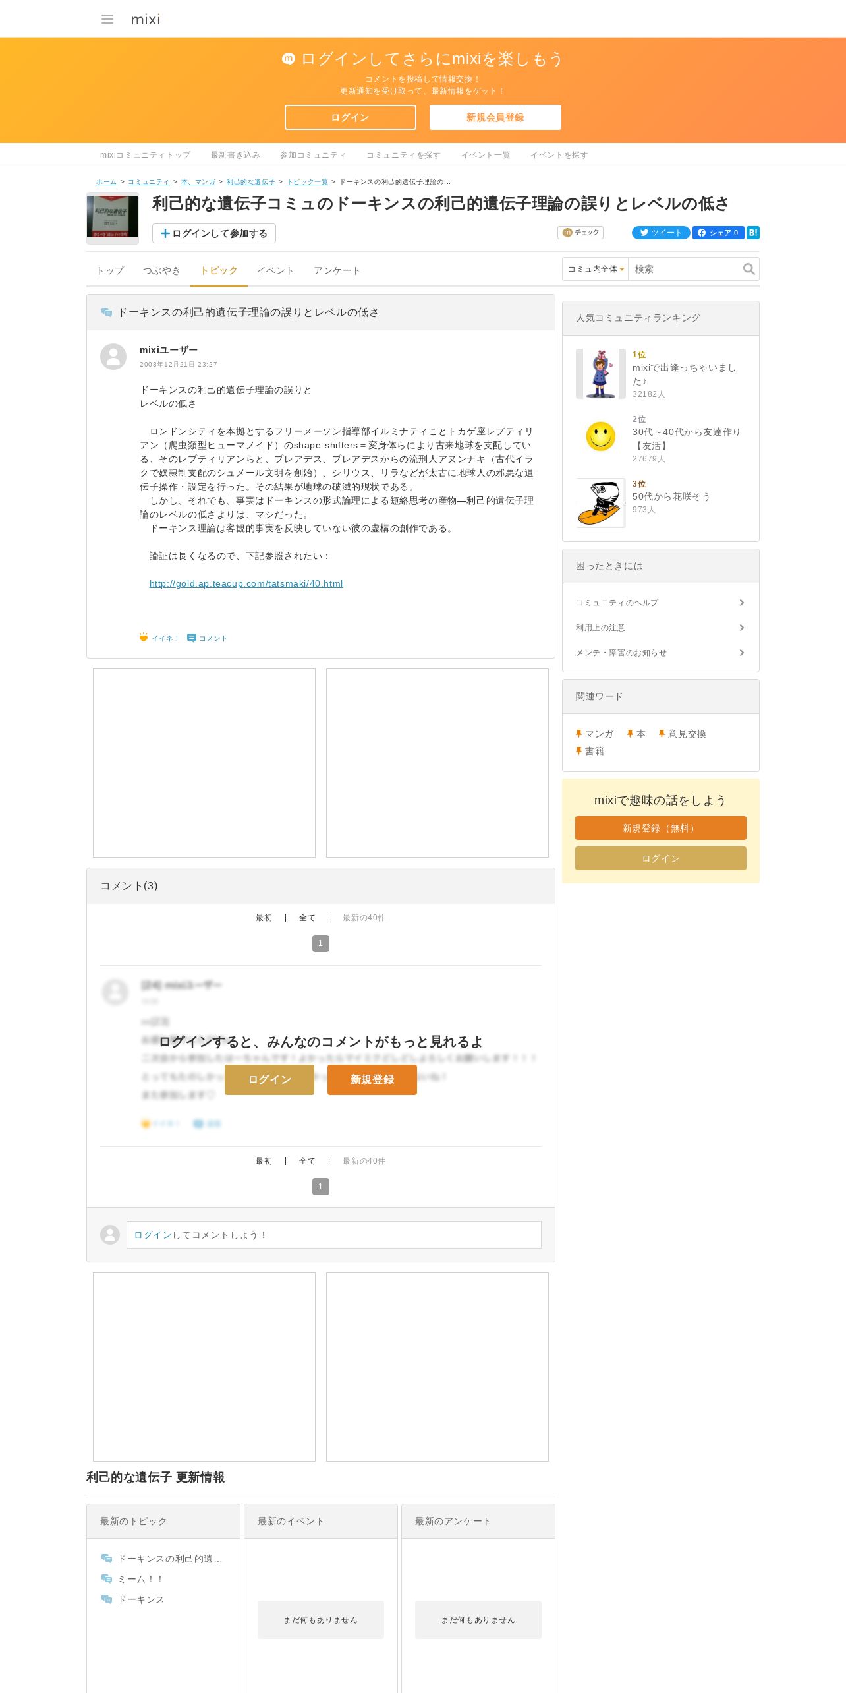This screenshot has height=1693, width=846.
Task: Click the Facebook シェア button
Action: click(x=718, y=233)
